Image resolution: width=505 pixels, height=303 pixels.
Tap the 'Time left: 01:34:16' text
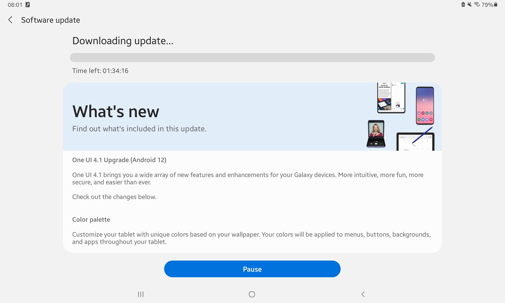click(100, 71)
